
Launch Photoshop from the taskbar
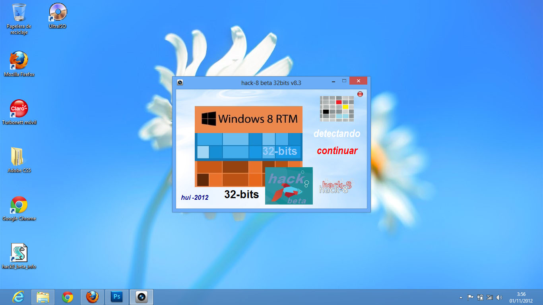tap(116, 297)
